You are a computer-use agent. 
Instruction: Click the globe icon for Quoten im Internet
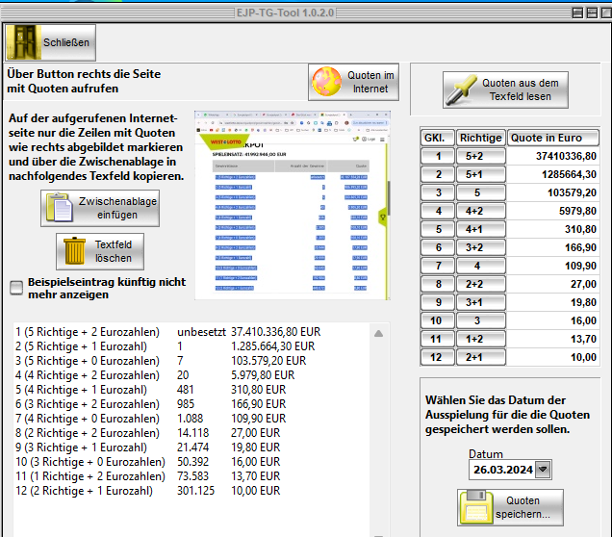pos(326,82)
